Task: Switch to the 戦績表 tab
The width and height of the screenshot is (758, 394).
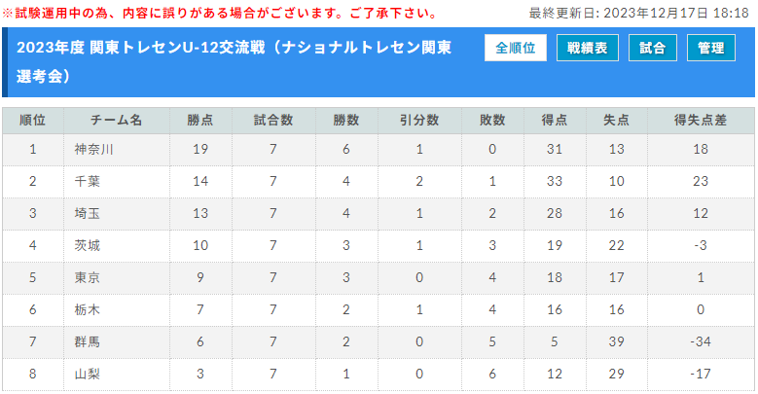Action: coord(588,48)
